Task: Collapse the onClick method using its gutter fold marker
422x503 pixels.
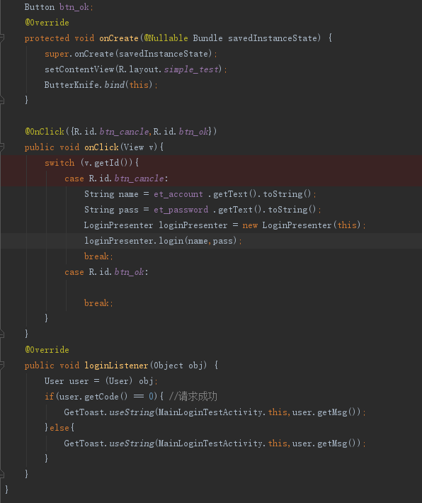Action: pyautogui.click(x=1, y=147)
